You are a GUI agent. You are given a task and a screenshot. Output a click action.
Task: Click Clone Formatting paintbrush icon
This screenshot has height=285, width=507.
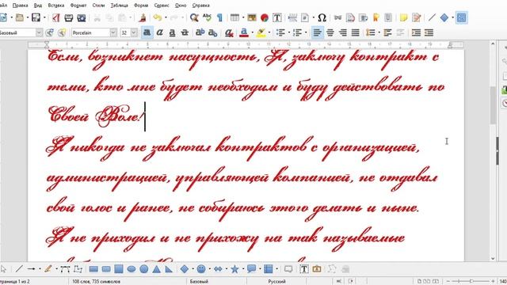[x=143, y=17]
